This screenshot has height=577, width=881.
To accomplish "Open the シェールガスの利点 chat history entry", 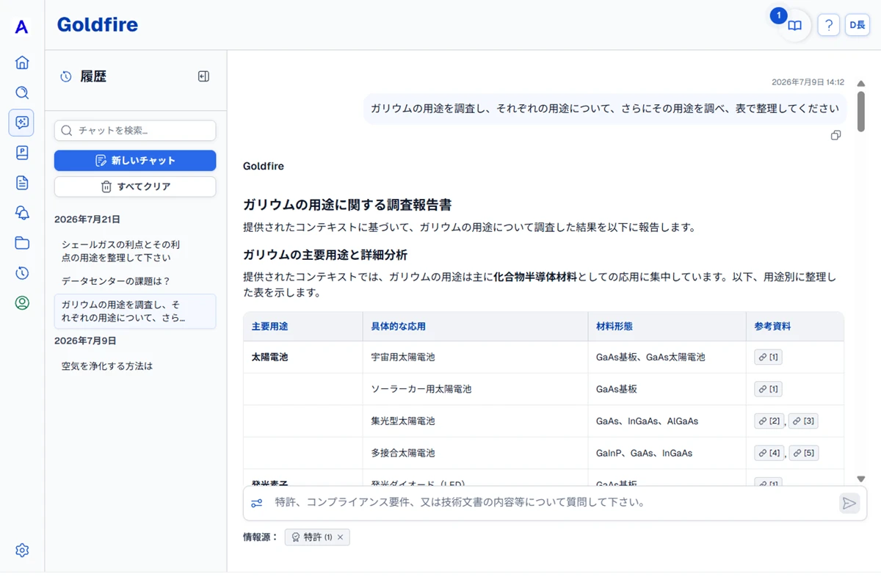I will 135,251.
